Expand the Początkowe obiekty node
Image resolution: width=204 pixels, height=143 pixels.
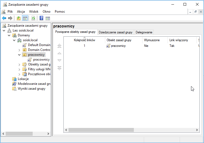point(19,74)
